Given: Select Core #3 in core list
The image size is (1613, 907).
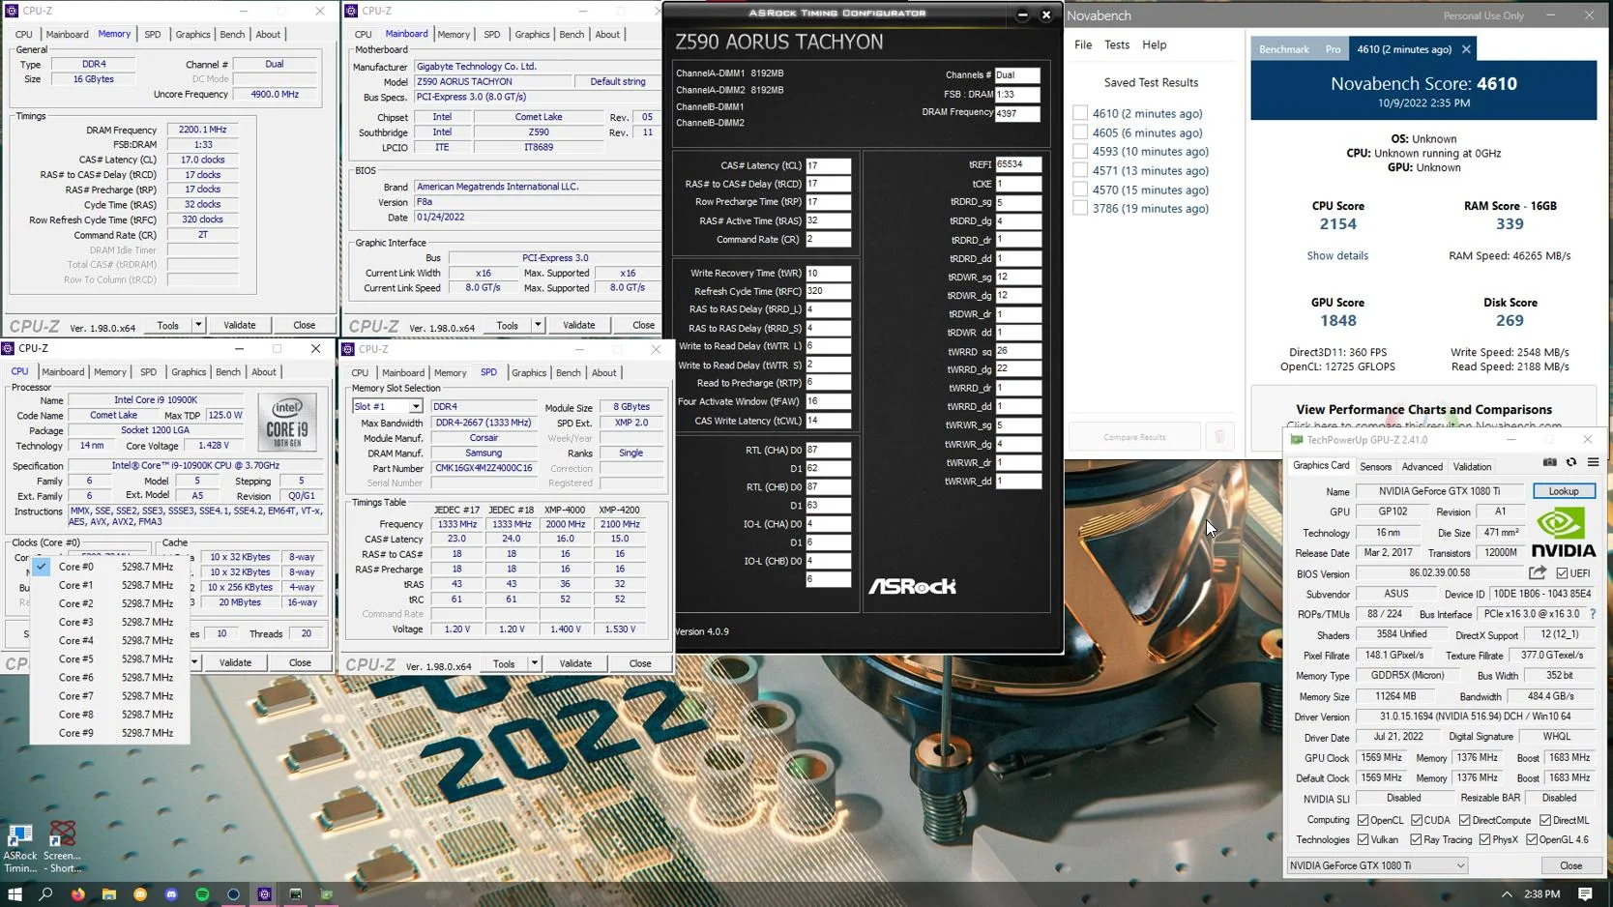Looking at the screenshot, I should pyautogui.click(x=111, y=622).
